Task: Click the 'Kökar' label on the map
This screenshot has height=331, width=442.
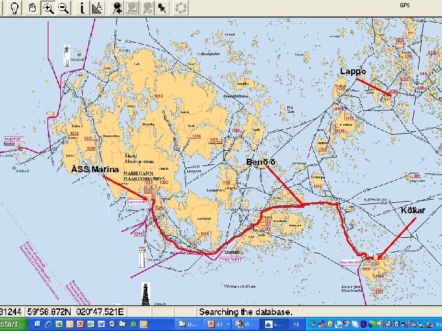Action: tap(413, 210)
